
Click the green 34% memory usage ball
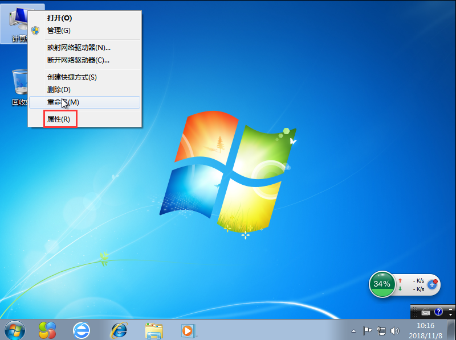point(382,284)
